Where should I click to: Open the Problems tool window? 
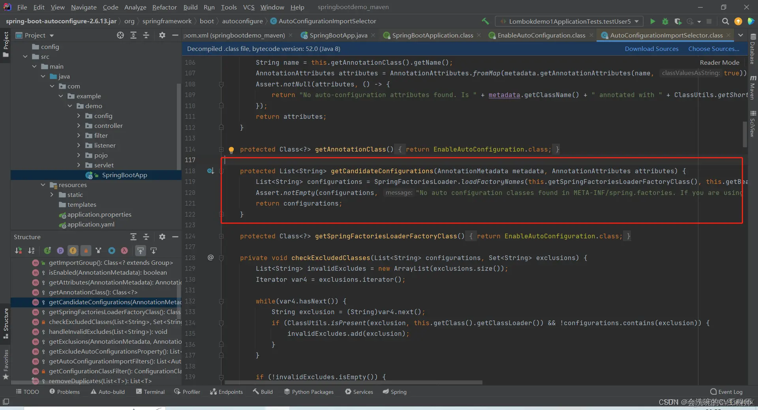[x=65, y=392]
